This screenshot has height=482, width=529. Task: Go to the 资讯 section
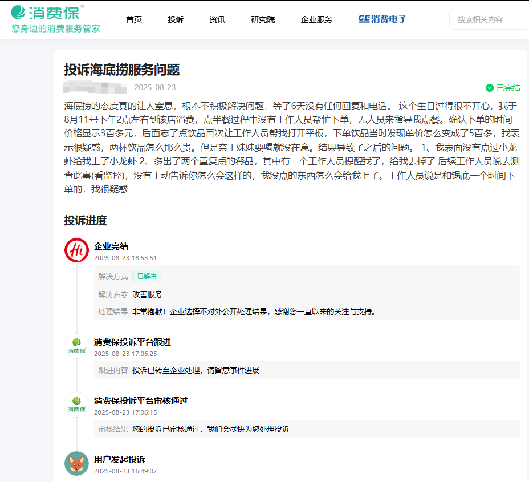(x=217, y=19)
